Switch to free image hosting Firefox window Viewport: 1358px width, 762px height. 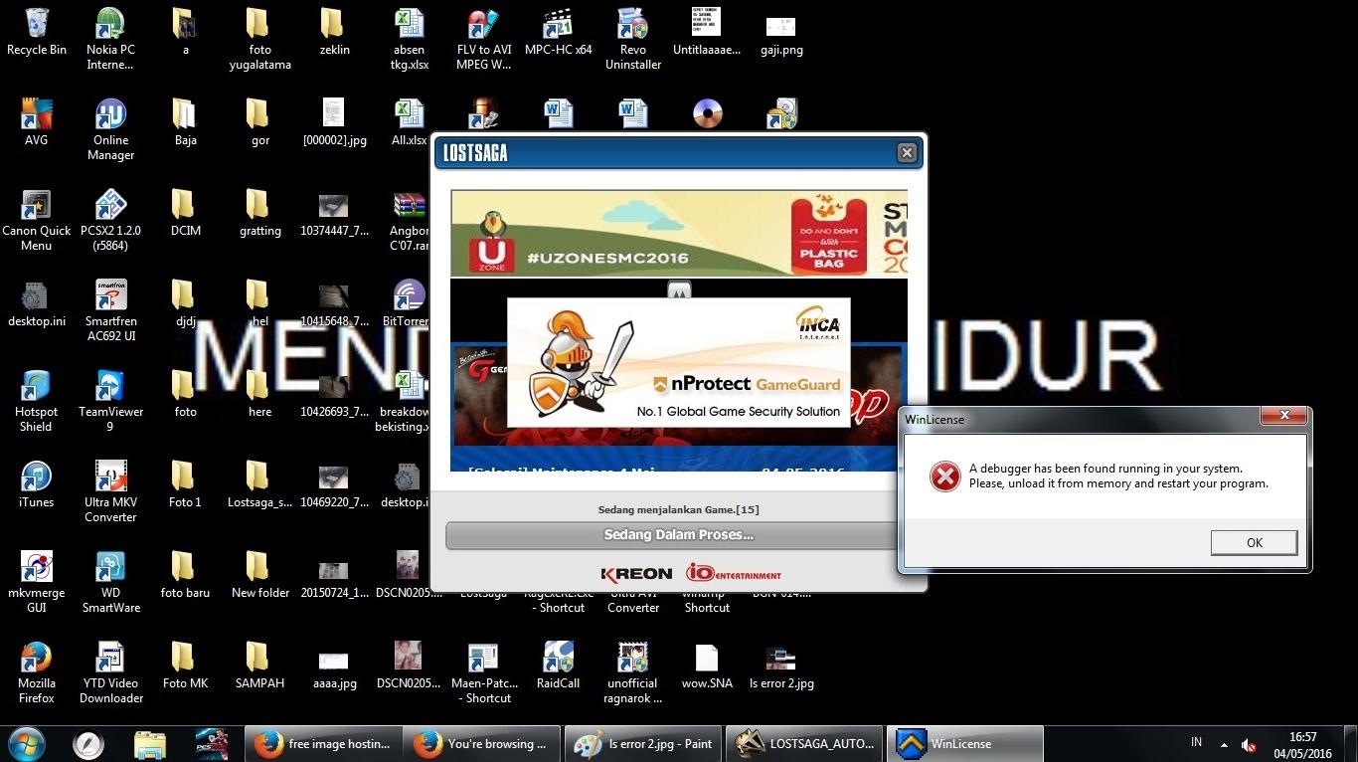323,743
